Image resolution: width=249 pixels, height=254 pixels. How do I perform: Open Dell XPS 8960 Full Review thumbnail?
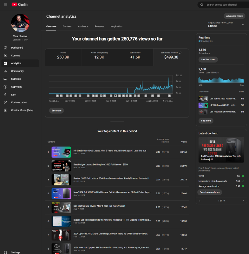[x=61, y=193]
